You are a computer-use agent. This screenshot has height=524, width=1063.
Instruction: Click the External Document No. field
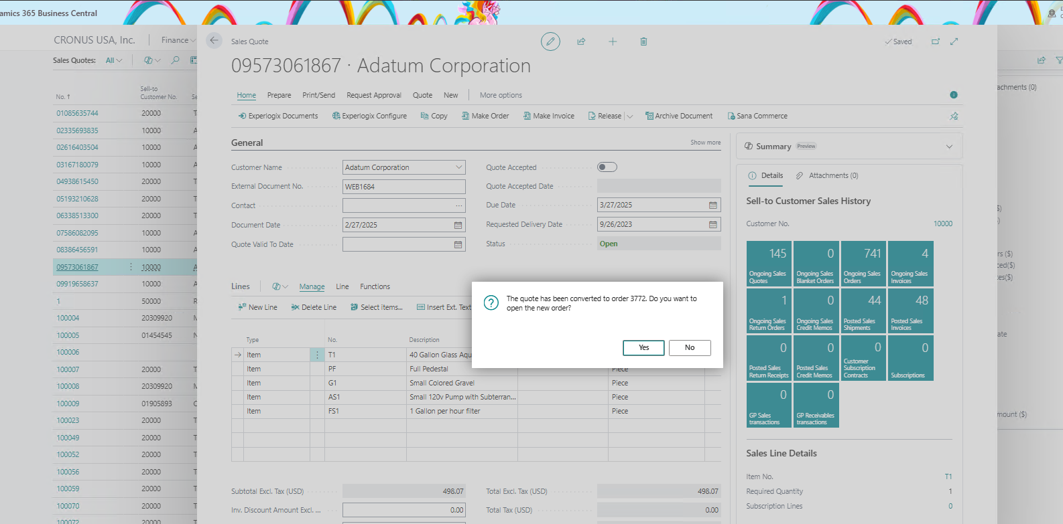point(404,187)
